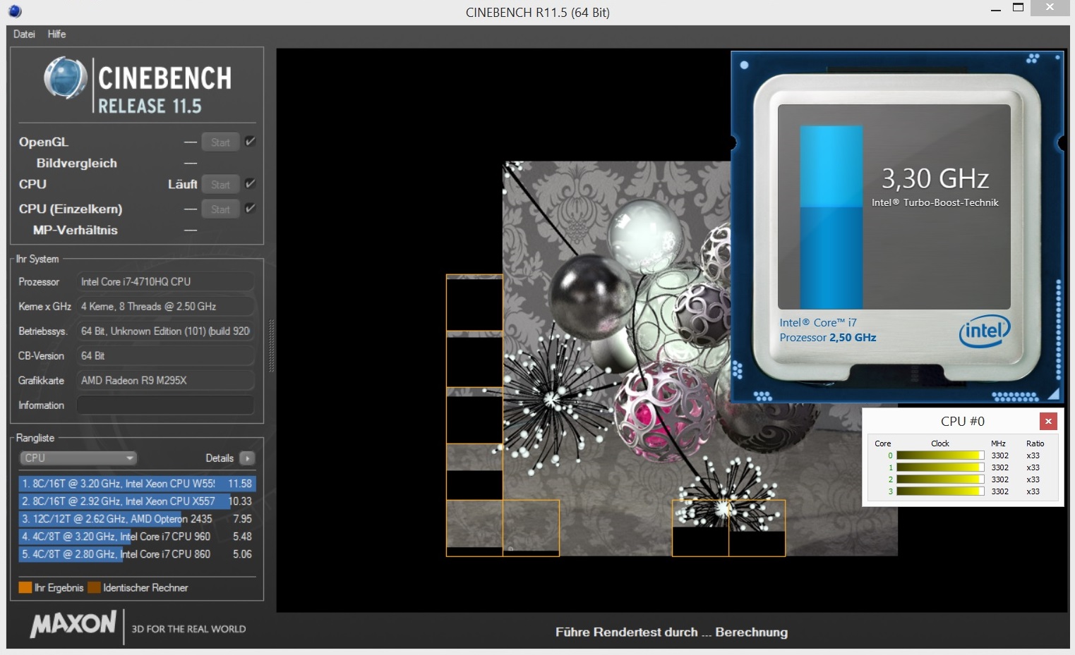Image resolution: width=1075 pixels, height=655 pixels.
Task: Click the Start button for OpenGL test
Action: click(220, 142)
